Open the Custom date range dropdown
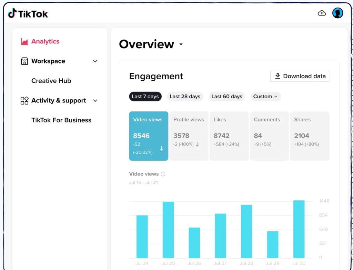Screen dimensions: 353x270 (x=265, y=97)
